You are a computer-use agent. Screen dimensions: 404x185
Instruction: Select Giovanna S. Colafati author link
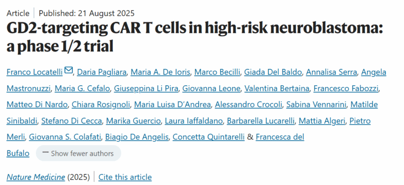click(x=65, y=137)
